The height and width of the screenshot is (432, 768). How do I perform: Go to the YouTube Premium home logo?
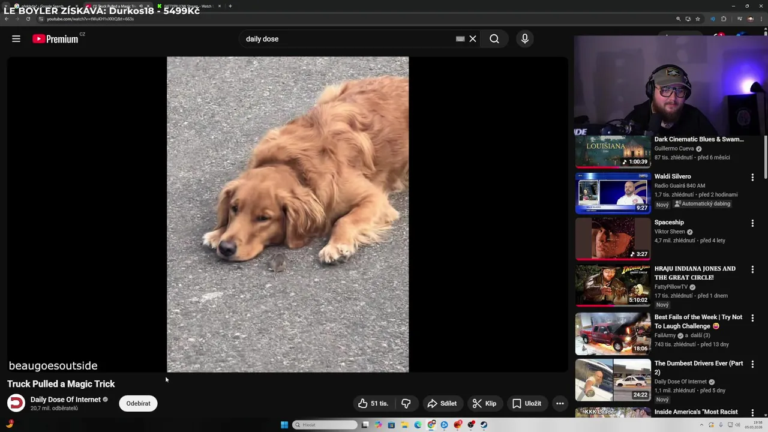[x=55, y=39]
